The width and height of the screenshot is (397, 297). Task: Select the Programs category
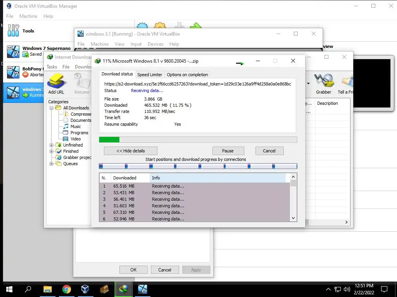76,133
